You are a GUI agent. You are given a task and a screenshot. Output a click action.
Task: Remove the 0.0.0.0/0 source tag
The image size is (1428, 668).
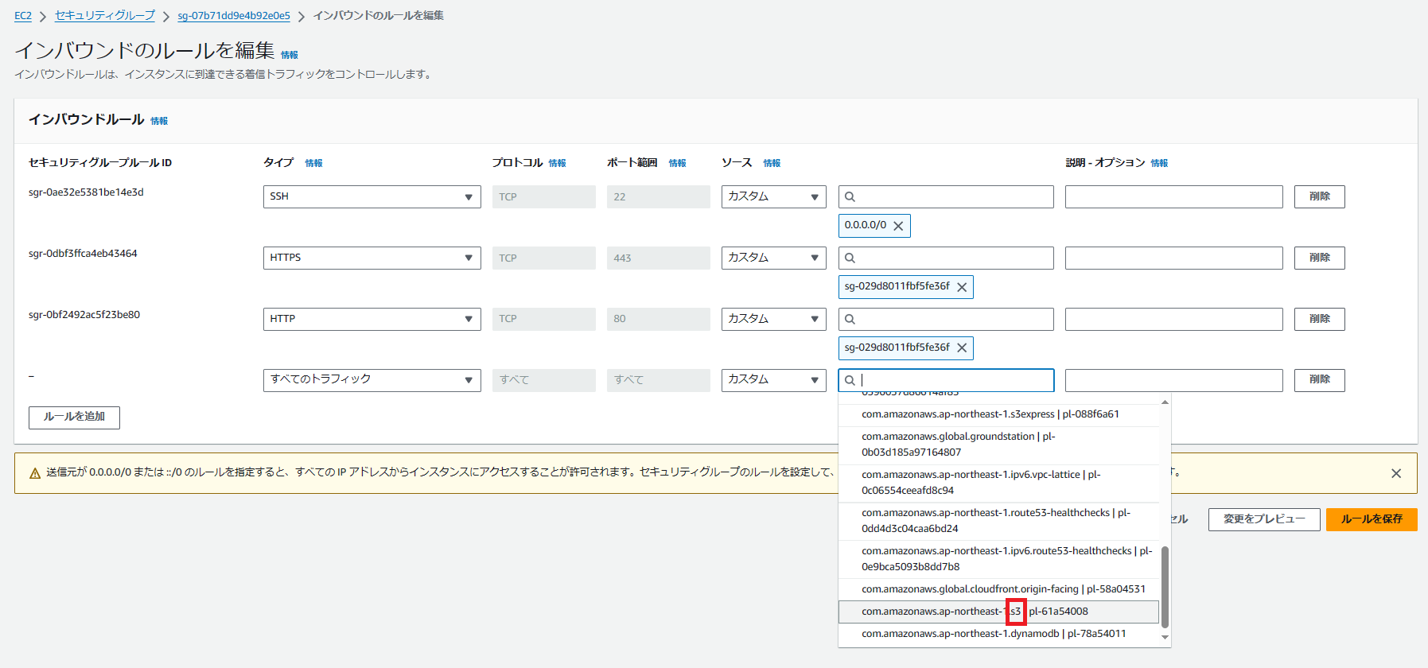point(898,226)
